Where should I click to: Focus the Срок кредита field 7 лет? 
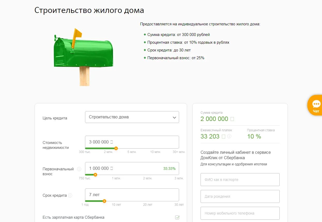132,195
